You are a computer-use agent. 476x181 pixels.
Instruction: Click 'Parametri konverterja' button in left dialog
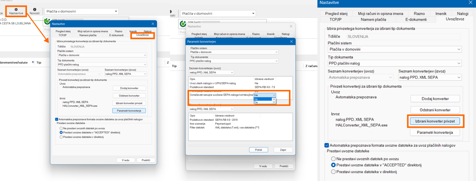[129, 111]
